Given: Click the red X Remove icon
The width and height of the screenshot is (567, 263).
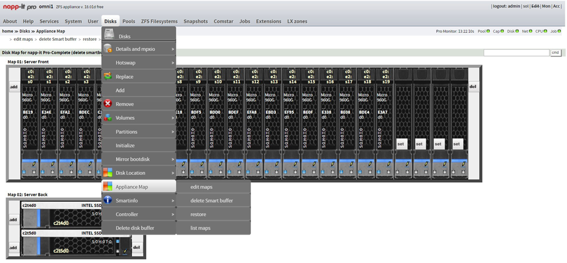Looking at the screenshot, I should pyautogui.click(x=108, y=104).
